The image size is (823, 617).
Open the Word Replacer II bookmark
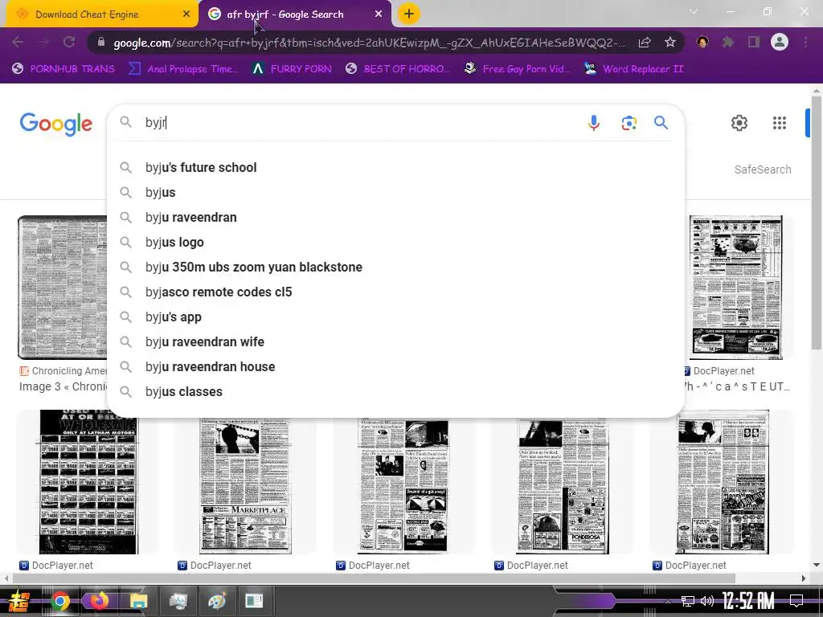coord(633,69)
